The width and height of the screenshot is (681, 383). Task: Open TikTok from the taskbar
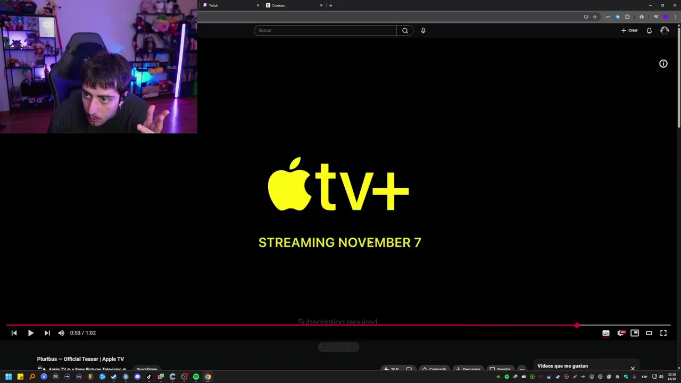click(149, 377)
